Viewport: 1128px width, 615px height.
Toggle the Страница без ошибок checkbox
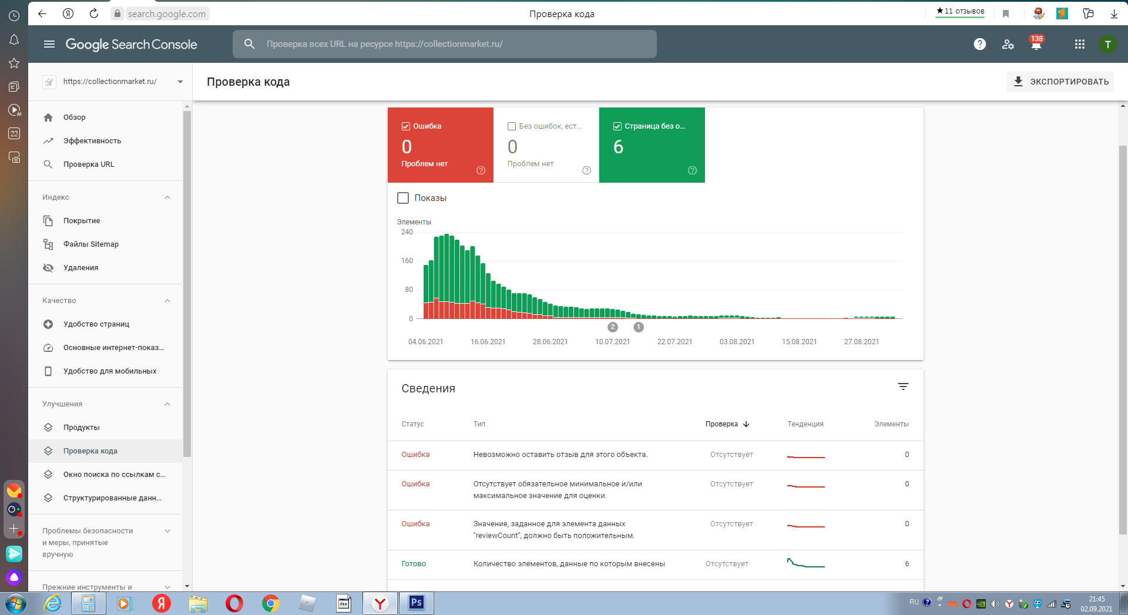click(617, 126)
